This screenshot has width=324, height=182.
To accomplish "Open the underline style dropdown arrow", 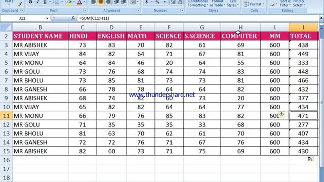I will (50, 2).
